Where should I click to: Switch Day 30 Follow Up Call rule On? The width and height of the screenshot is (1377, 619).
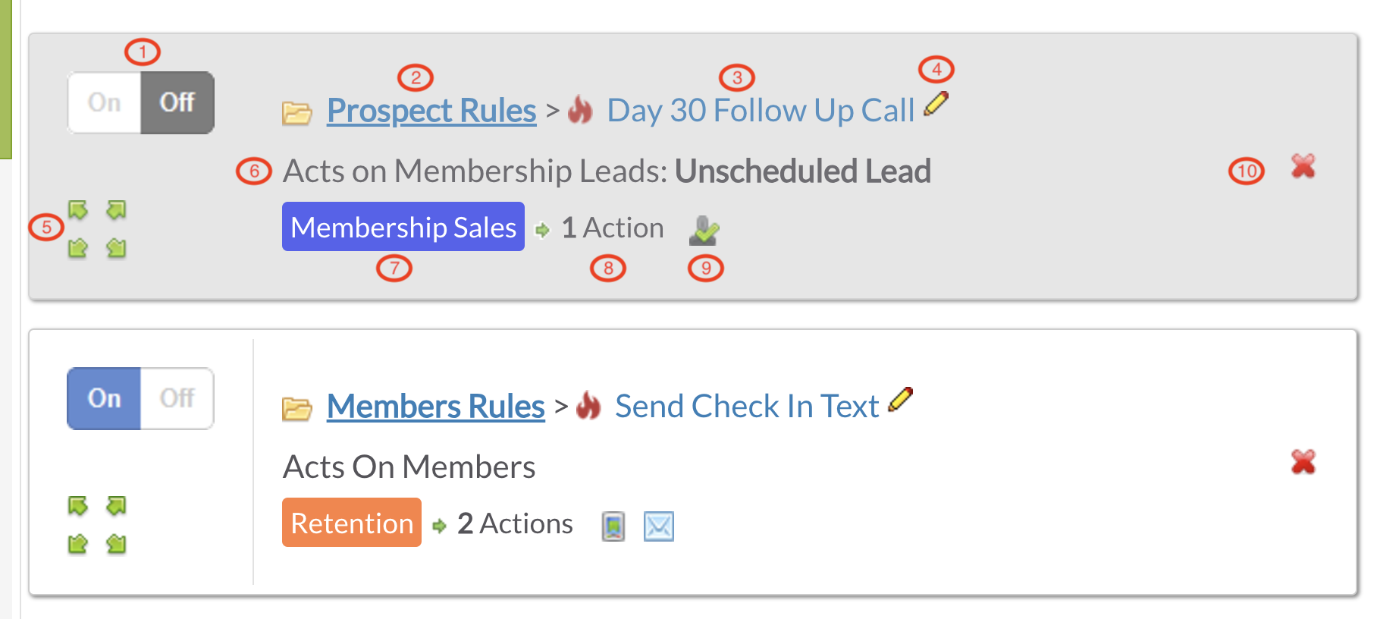pos(105,102)
